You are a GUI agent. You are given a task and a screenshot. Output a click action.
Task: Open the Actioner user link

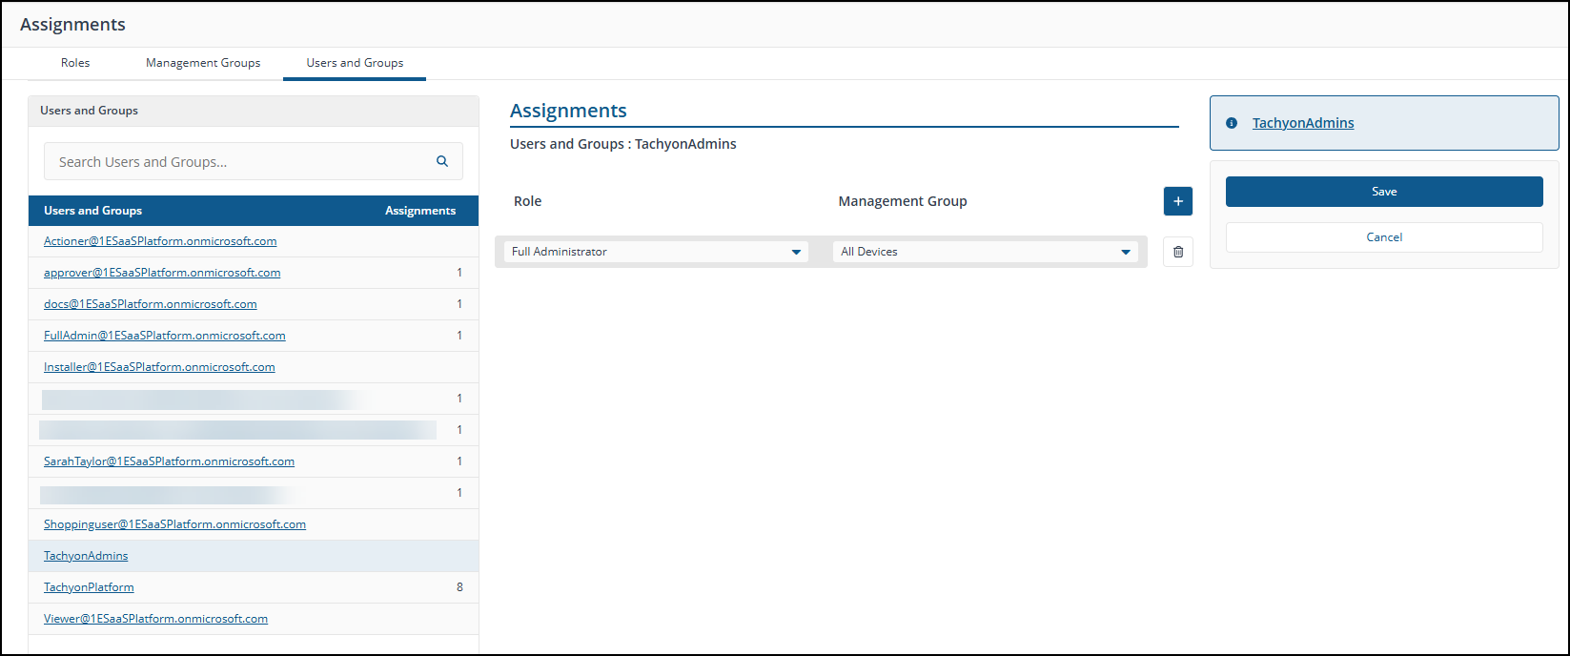pos(160,241)
